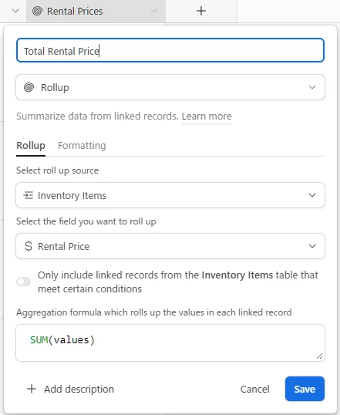Click the resize handle of the formula box
Image resolution: width=340 pixels, height=415 pixels.
click(319, 356)
